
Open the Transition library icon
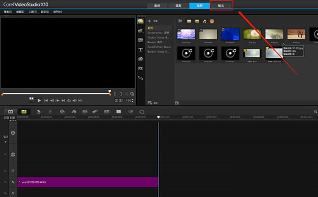140,40
